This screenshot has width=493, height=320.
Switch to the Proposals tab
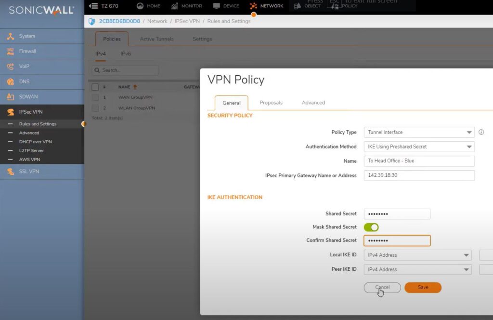pyautogui.click(x=271, y=103)
